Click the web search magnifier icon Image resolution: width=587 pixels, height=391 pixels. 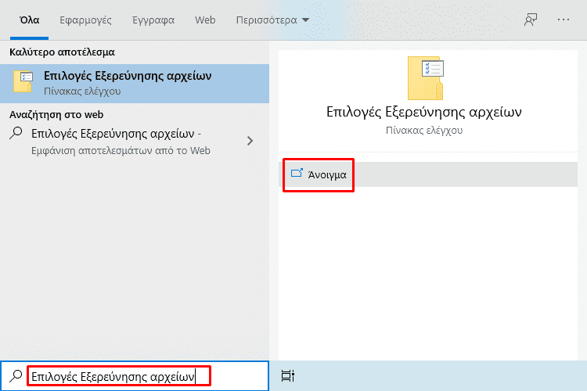16,133
